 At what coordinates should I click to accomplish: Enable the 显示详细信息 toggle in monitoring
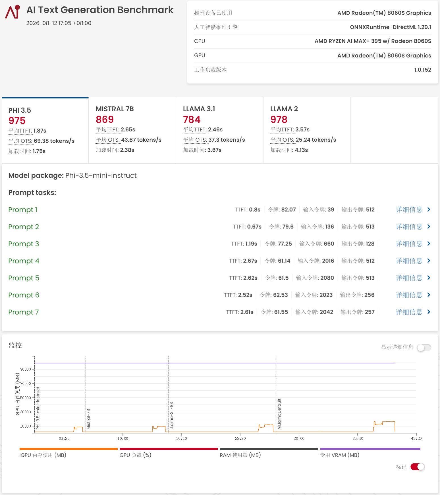click(424, 347)
